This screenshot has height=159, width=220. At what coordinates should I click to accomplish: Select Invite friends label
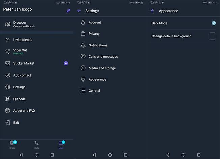[x=23, y=40]
